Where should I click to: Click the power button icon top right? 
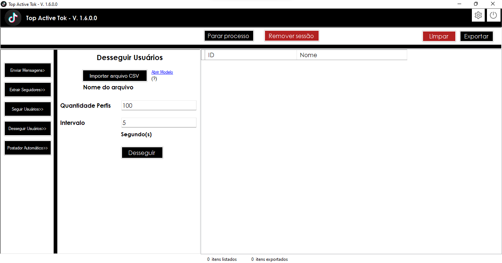493,15
